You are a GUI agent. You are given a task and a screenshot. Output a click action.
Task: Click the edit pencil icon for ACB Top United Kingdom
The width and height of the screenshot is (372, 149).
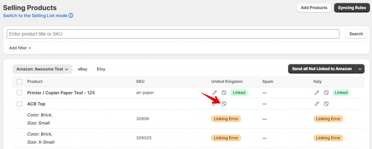215,104
